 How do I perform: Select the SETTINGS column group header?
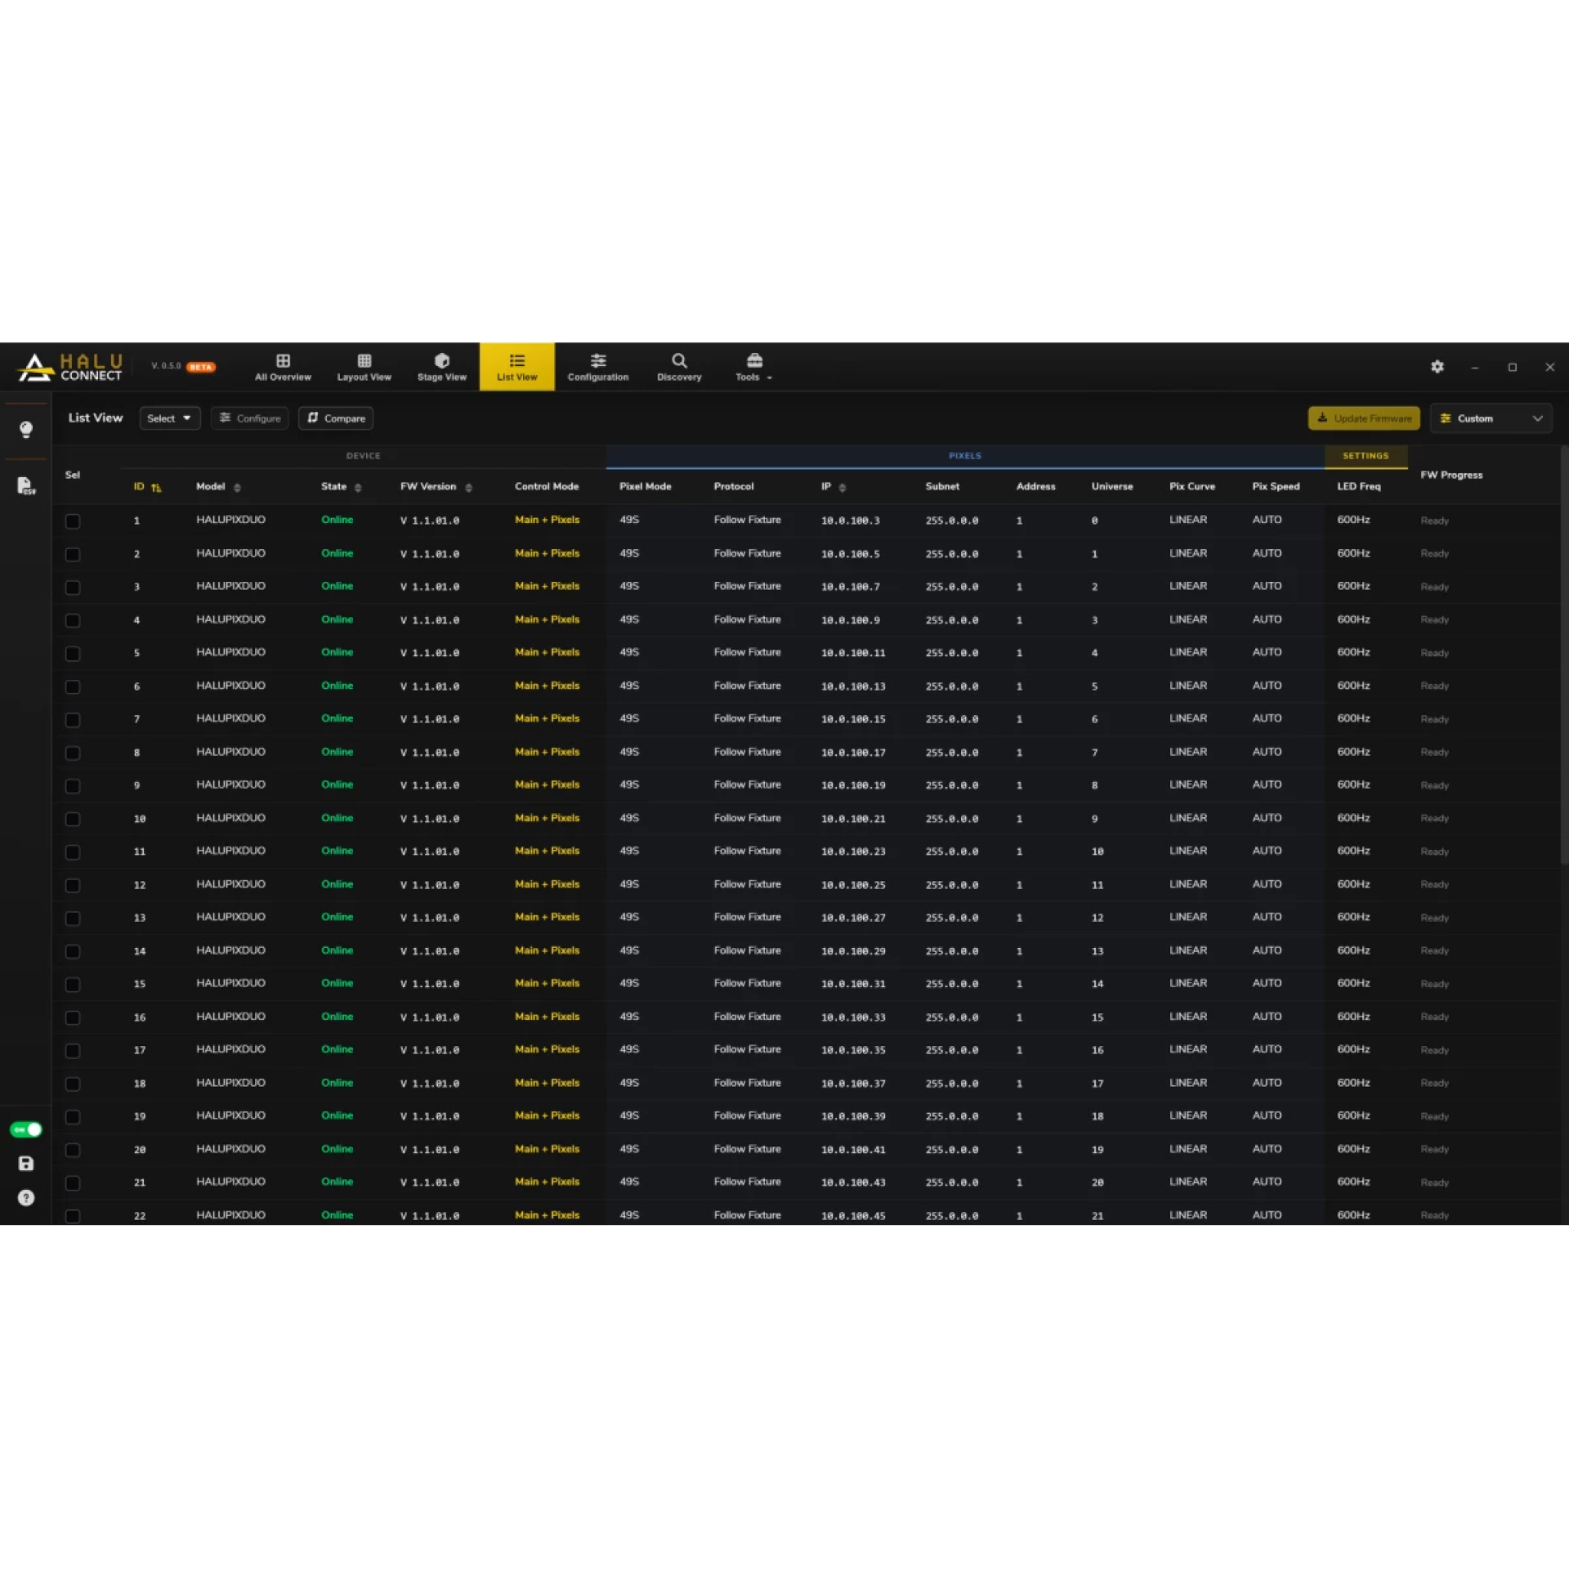coord(1366,456)
